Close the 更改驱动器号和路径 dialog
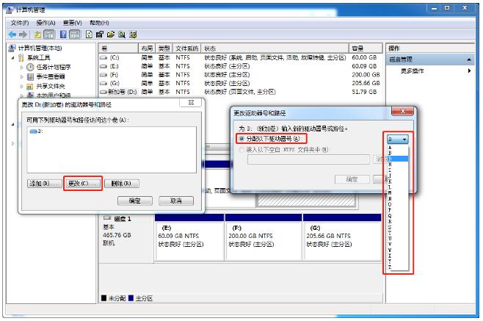Viewport: 483px width, 321px height. click(x=402, y=112)
